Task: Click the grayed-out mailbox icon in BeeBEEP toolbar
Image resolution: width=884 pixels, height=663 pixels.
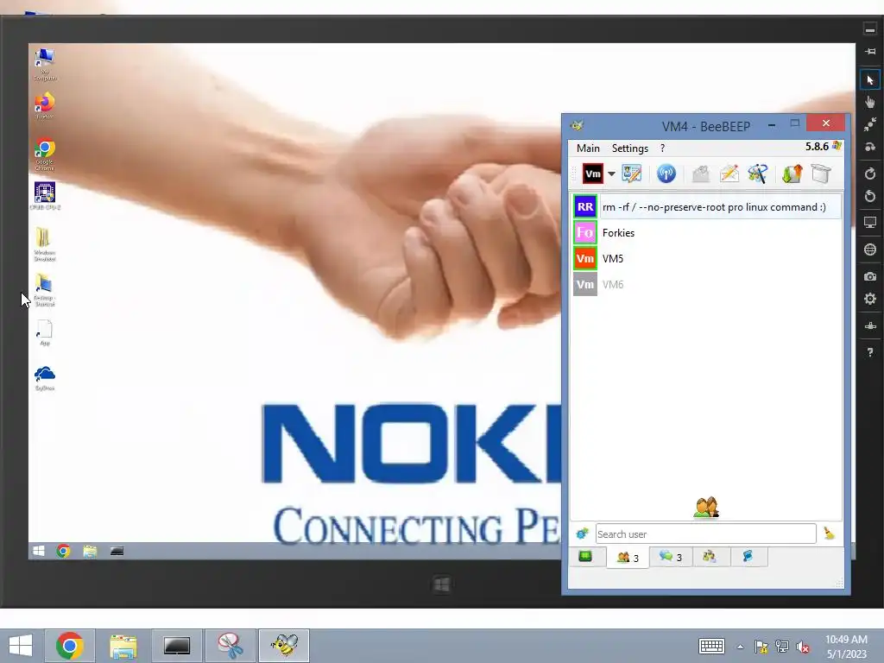Action: pyautogui.click(x=700, y=174)
